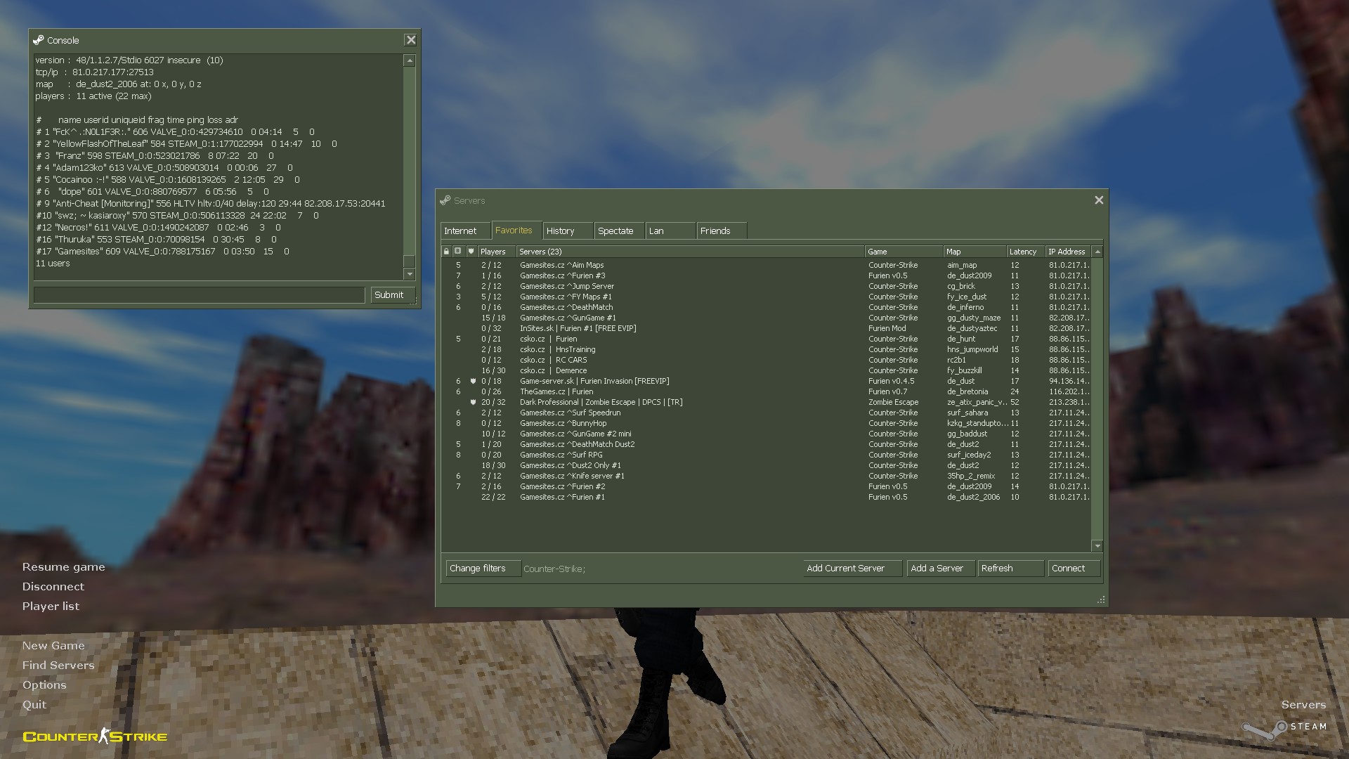Select Gamesites.cz ^Knife server #1 row

pyautogui.click(x=766, y=476)
